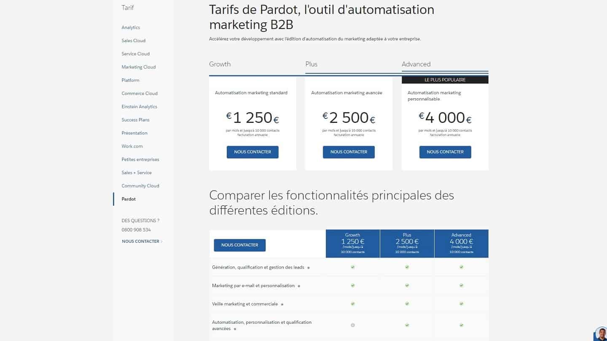Select Marketing Cloud sidebar item
This screenshot has width=607, height=341.
138,67
